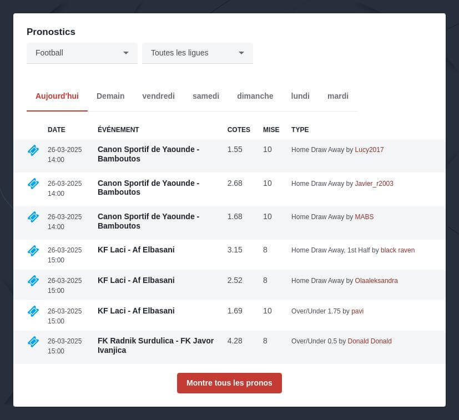Click the odds value 1.68
Image resolution: width=459 pixels, height=420 pixels.
point(235,217)
